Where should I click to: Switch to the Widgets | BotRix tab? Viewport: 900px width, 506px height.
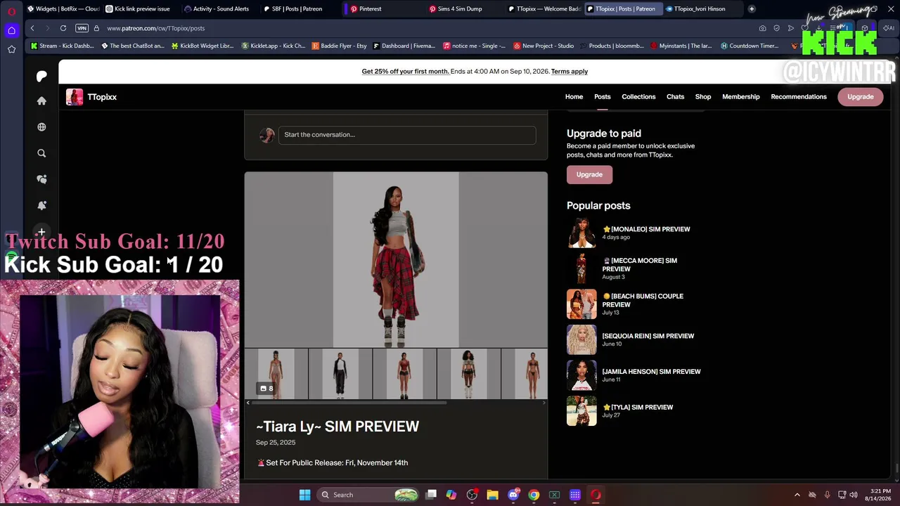(x=63, y=9)
